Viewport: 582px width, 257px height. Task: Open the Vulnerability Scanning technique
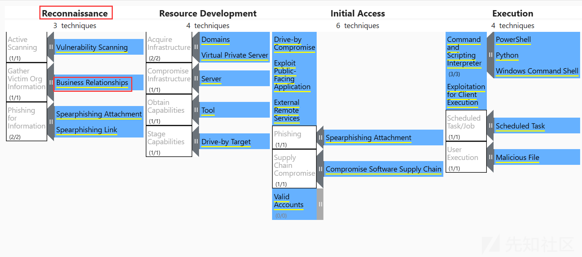(x=92, y=47)
